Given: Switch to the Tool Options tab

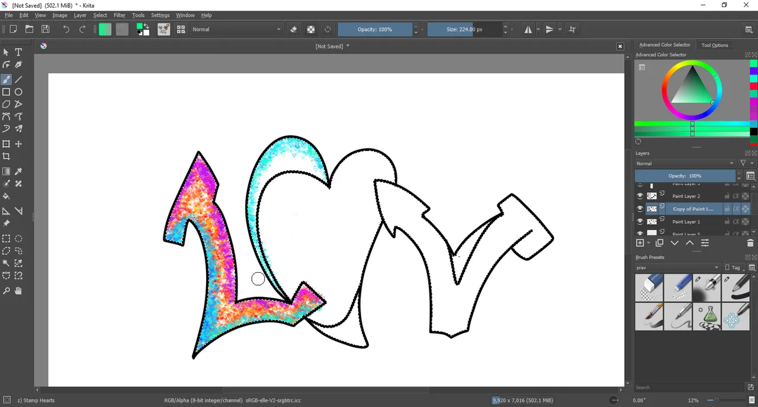Looking at the screenshot, I should coord(715,45).
